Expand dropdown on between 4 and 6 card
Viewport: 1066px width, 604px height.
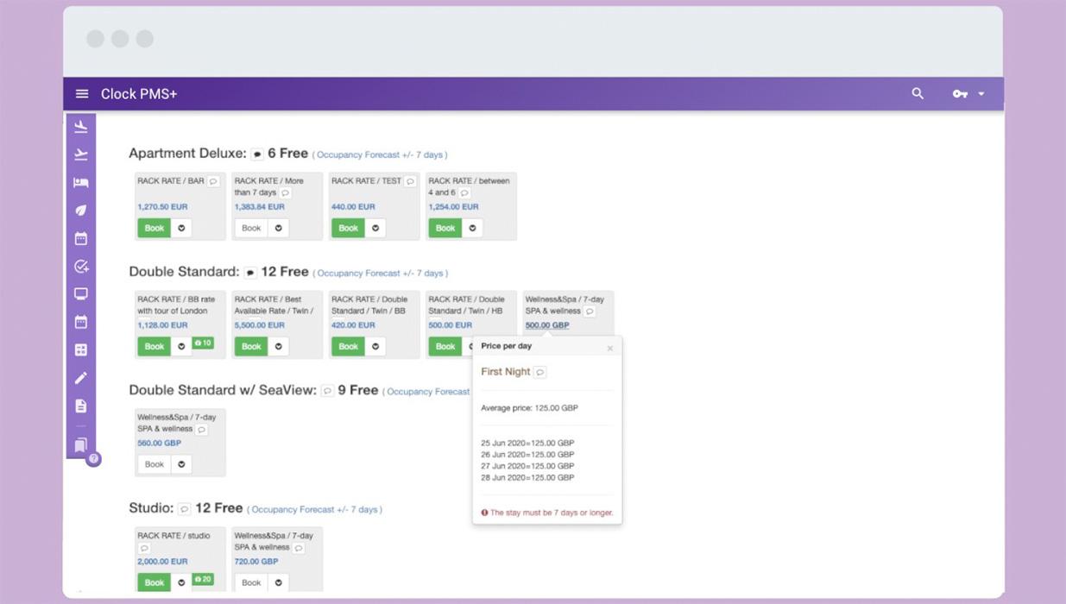click(472, 229)
